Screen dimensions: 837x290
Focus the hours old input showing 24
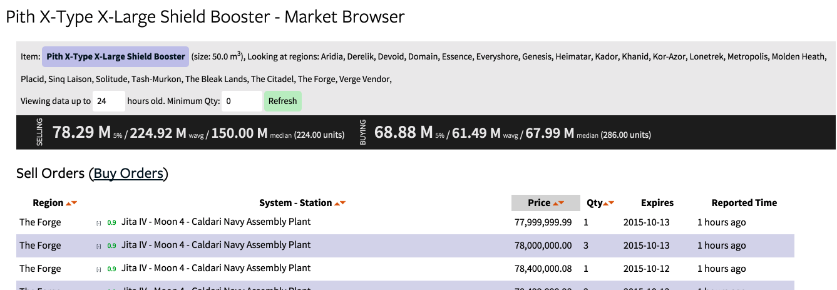pyautogui.click(x=109, y=101)
